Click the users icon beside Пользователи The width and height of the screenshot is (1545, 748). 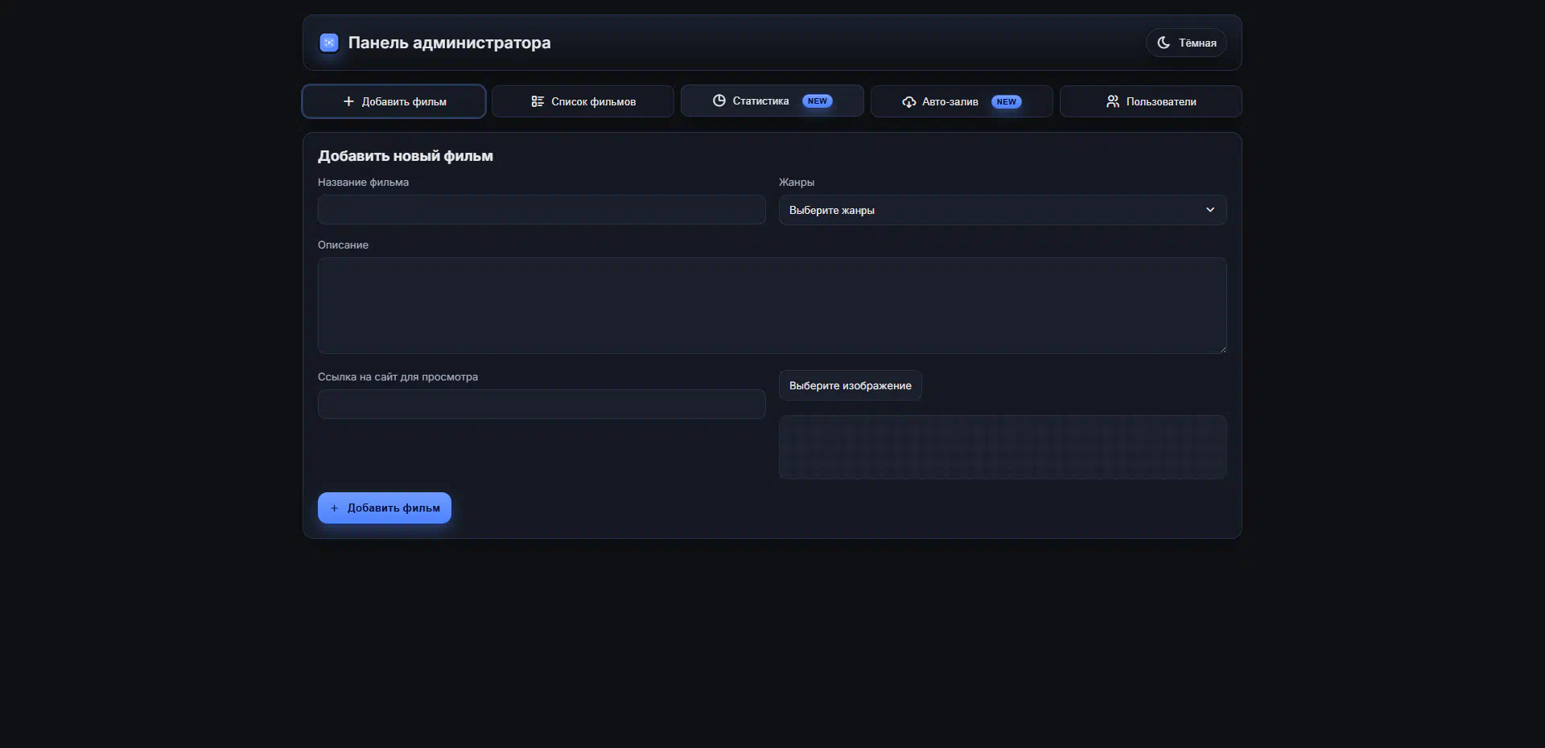pyautogui.click(x=1112, y=101)
